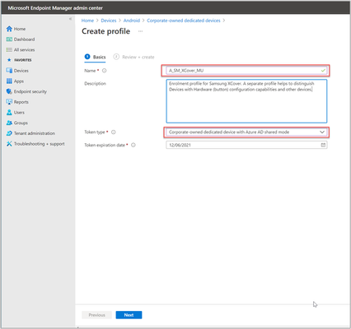Click into the Name input field
Screen dimensions: 351x329
[x=246, y=71]
